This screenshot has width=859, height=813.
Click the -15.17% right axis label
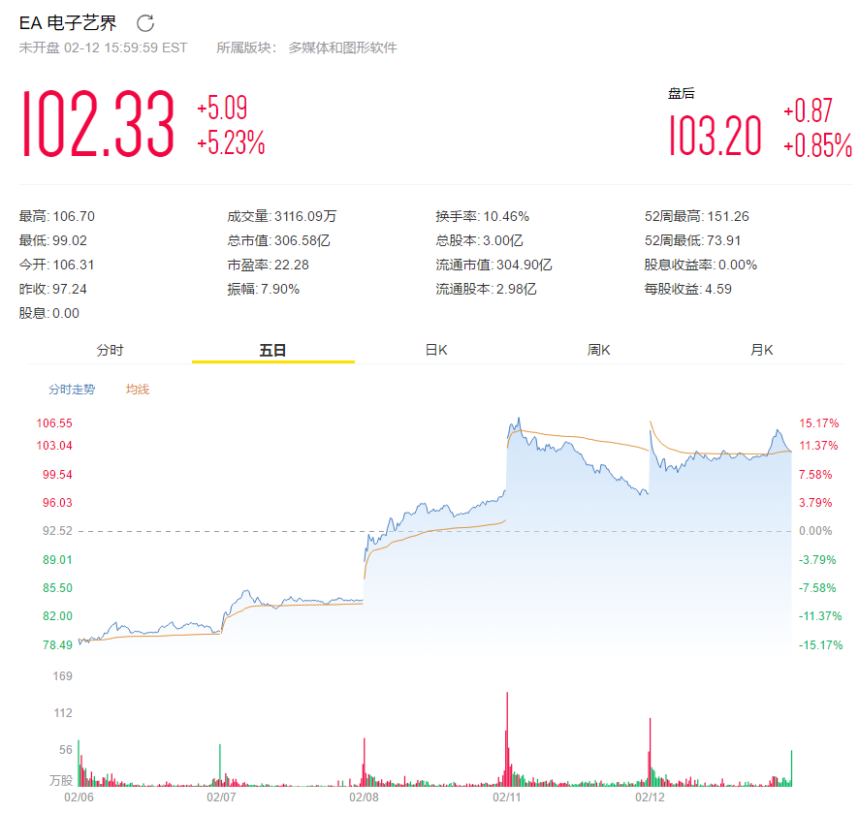click(x=820, y=645)
